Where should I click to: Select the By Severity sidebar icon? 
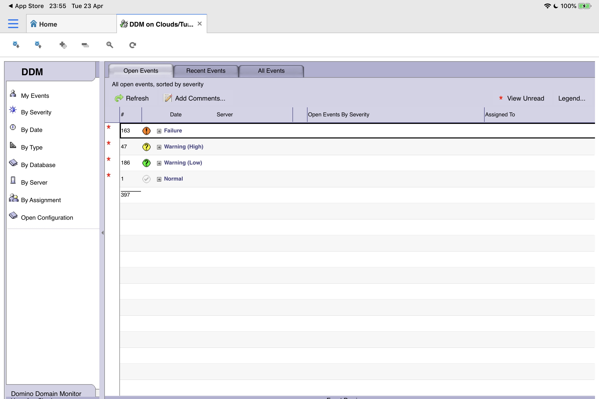pos(13,110)
